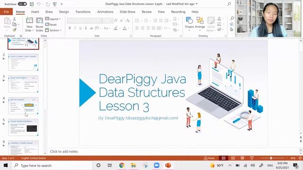Viewport: 303px width, 170px height.
Task: Select slide 5 thumbnail Queue Implementation
Action: [23, 127]
